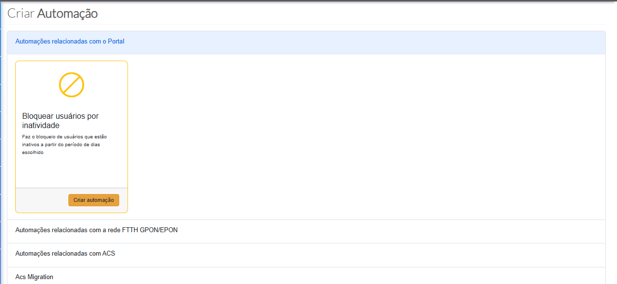
Task: Click the light word Criar in heading
Action: tap(21, 14)
